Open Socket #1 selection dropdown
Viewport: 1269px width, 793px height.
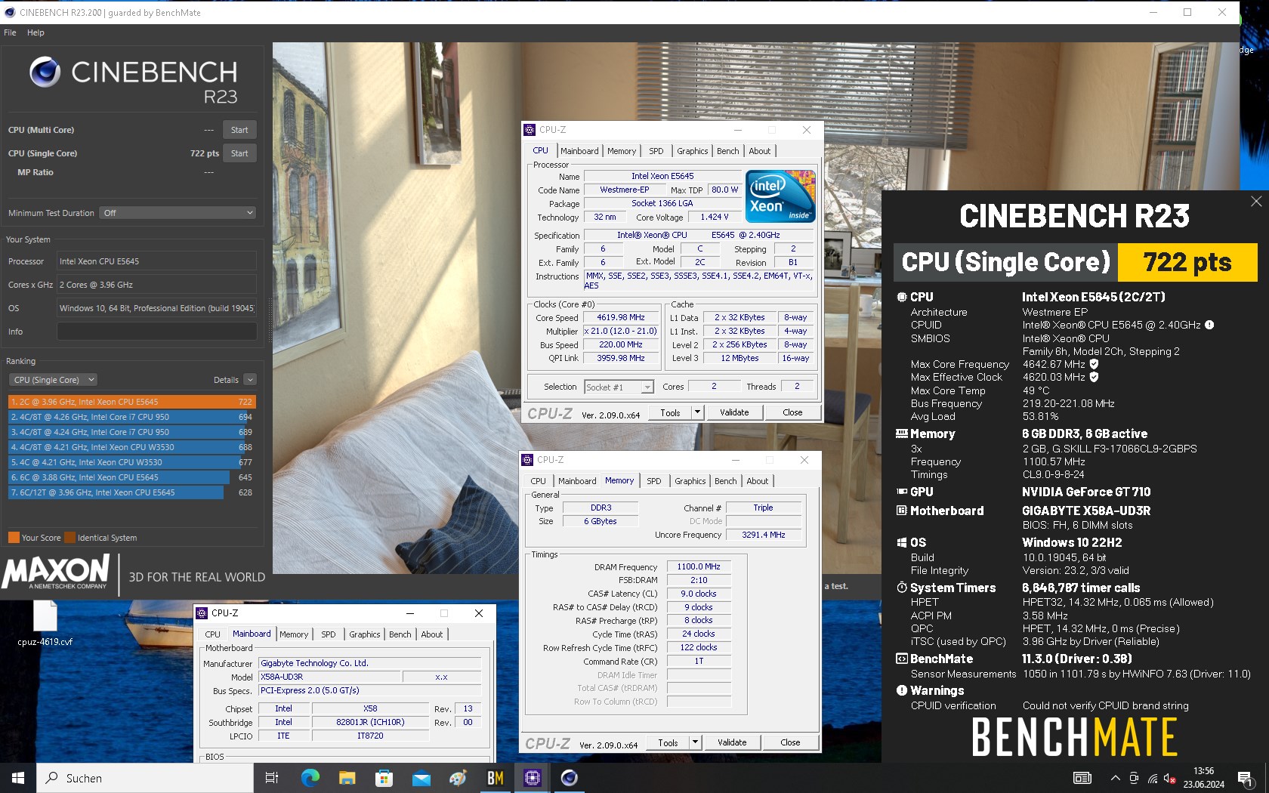(x=619, y=387)
